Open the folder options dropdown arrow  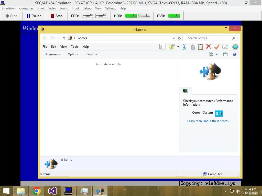pyautogui.click(x=178, y=47)
